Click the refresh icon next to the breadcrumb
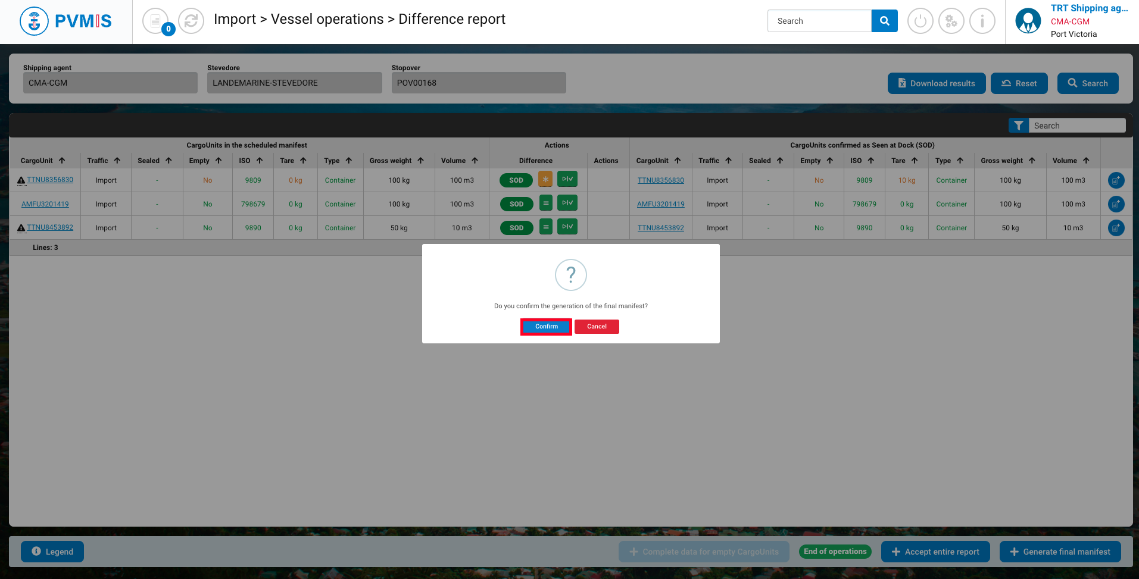This screenshot has height=579, width=1139. [x=191, y=21]
